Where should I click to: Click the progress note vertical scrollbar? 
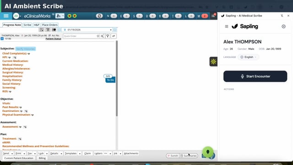coord(117,78)
